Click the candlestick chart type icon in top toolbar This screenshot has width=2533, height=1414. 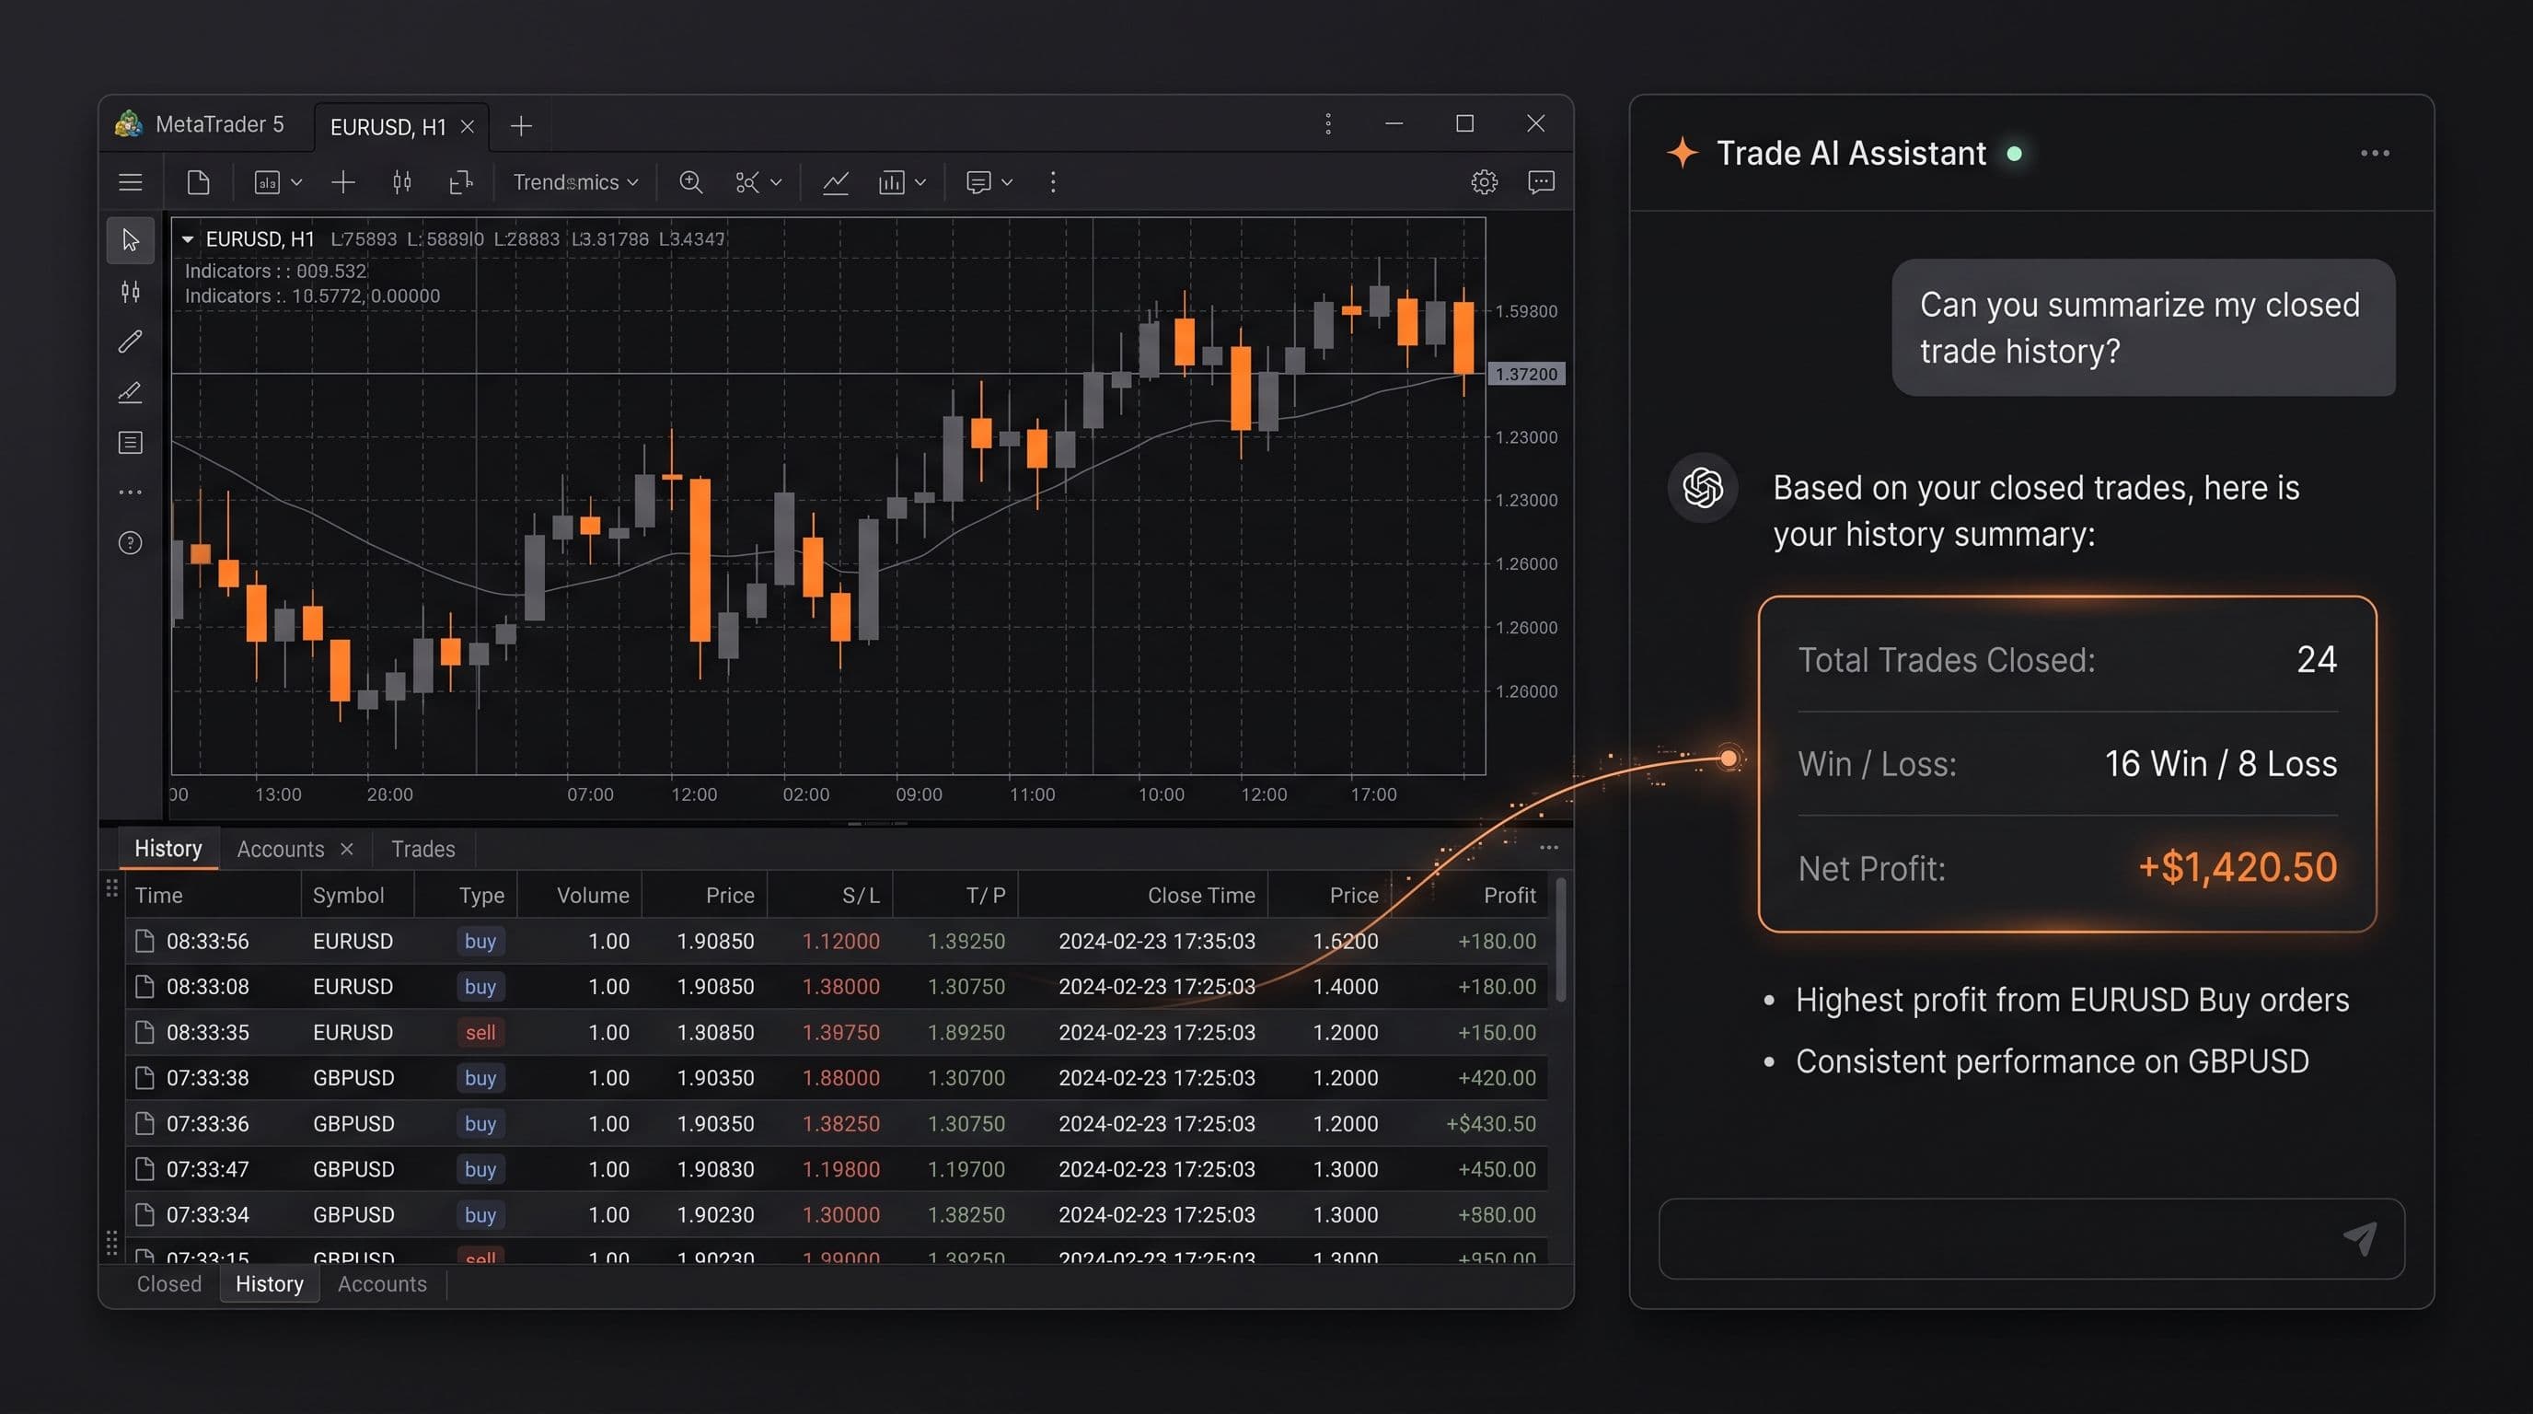(401, 182)
